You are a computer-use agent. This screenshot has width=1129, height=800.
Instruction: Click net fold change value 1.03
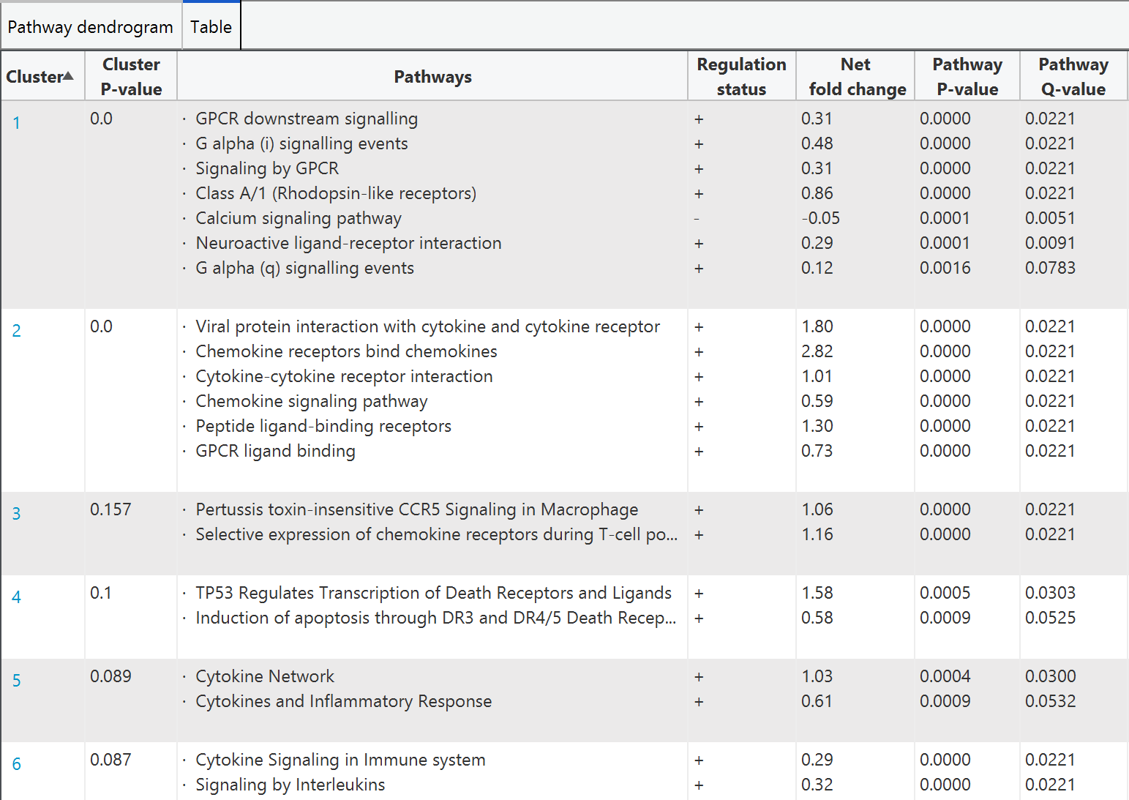tap(817, 676)
